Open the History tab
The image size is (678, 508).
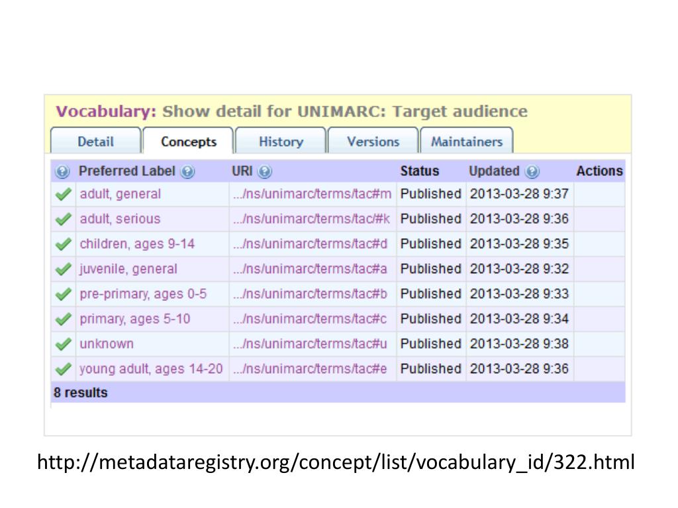click(281, 141)
